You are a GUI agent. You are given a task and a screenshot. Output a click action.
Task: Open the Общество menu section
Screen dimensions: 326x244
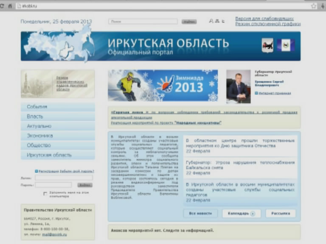point(58,145)
